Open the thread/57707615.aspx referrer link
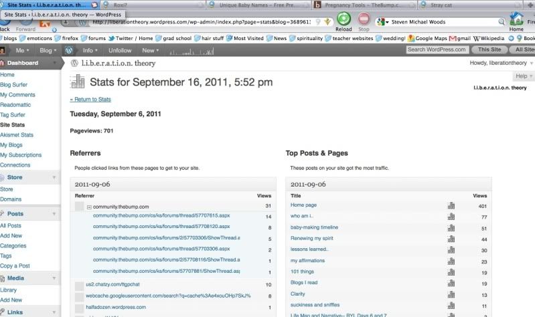 pos(161,216)
